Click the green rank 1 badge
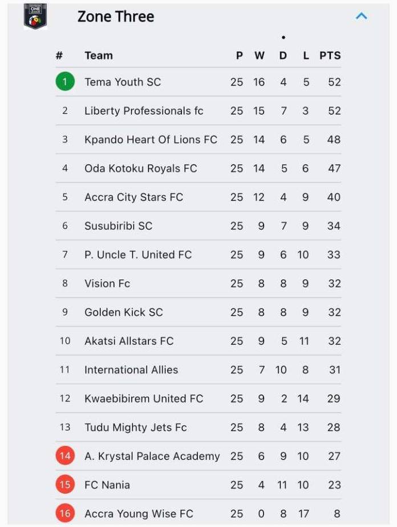 pos(65,82)
